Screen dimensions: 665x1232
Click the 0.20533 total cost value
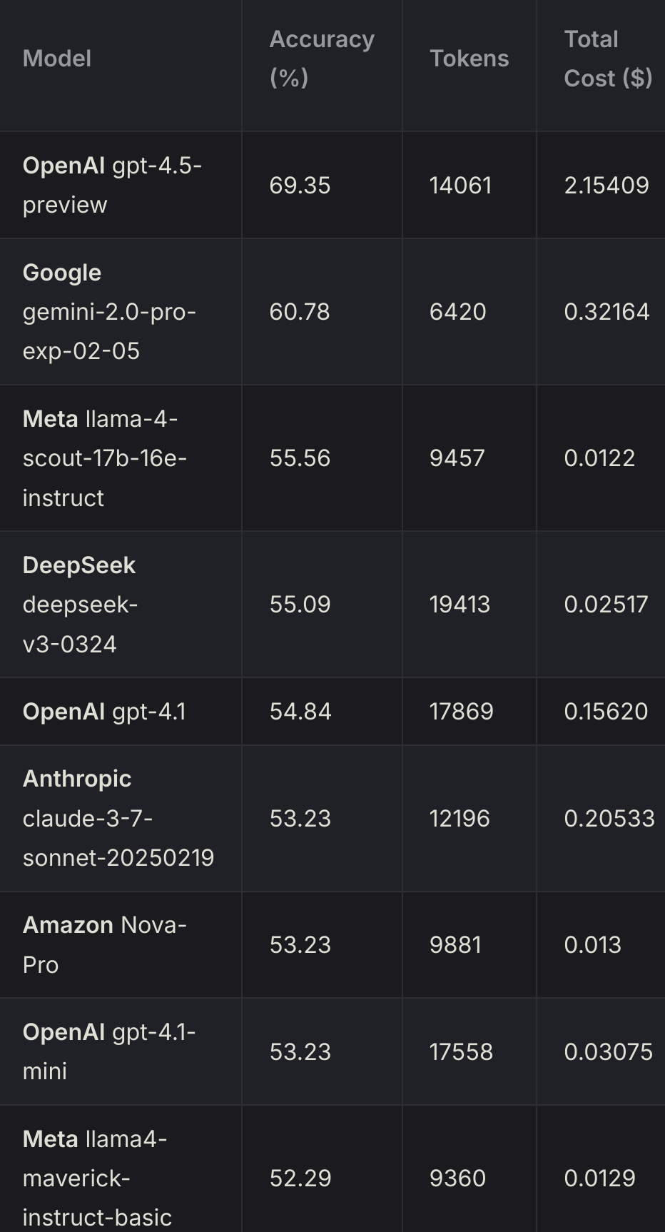609,818
